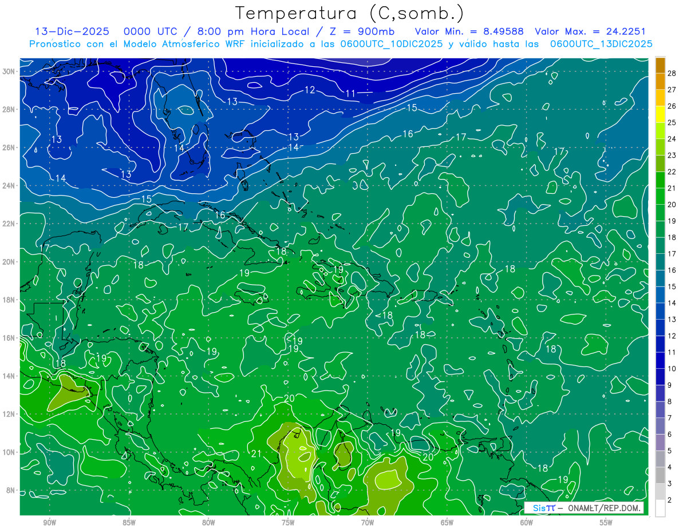
Task: Click the '11' contour label on the map
Action: [x=351, y=94]
